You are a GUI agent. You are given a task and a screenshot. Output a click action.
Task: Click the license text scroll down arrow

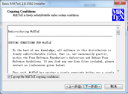118,71
